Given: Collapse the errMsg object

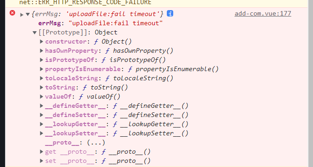Looking at the screenshot, I should [28, 14].
